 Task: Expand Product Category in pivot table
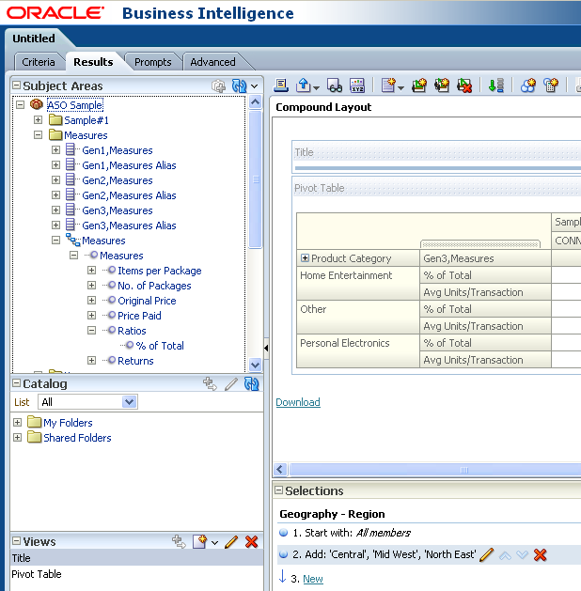pyautogui.click(x=305, y=257)
